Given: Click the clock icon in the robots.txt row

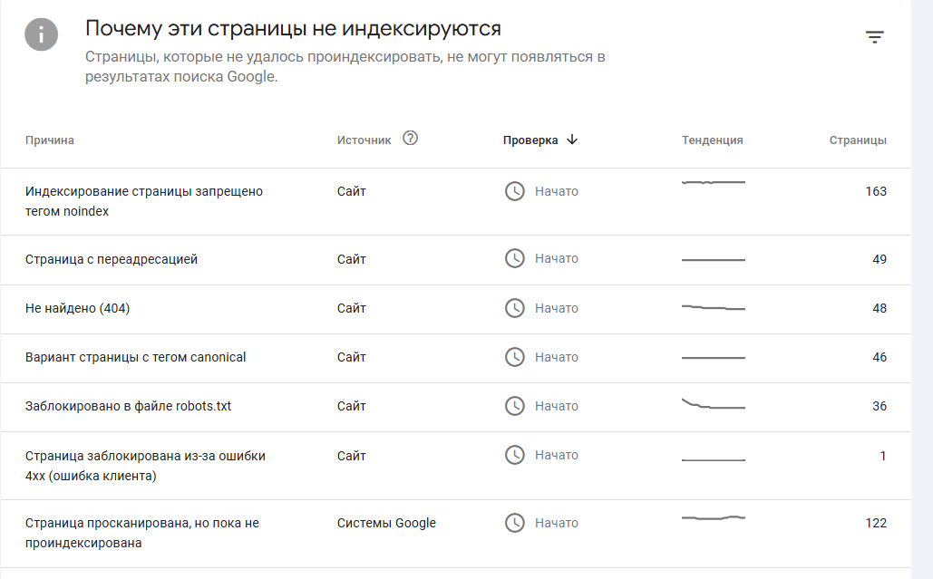Looking at the screenshot, I should tap(515, 406).
